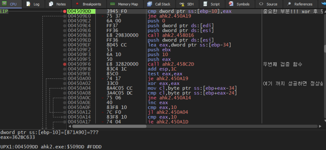The width and height of the screenshot is (326, 150).
Task: Click the CPU chip icon
Action: point(4,4)
